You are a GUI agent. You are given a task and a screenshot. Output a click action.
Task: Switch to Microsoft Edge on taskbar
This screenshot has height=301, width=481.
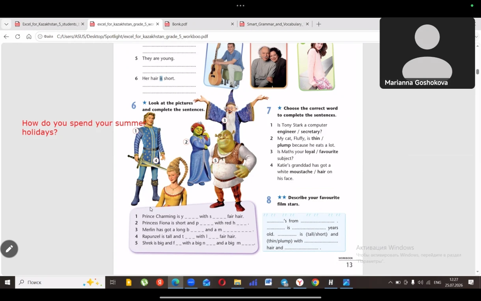(175, 282)
